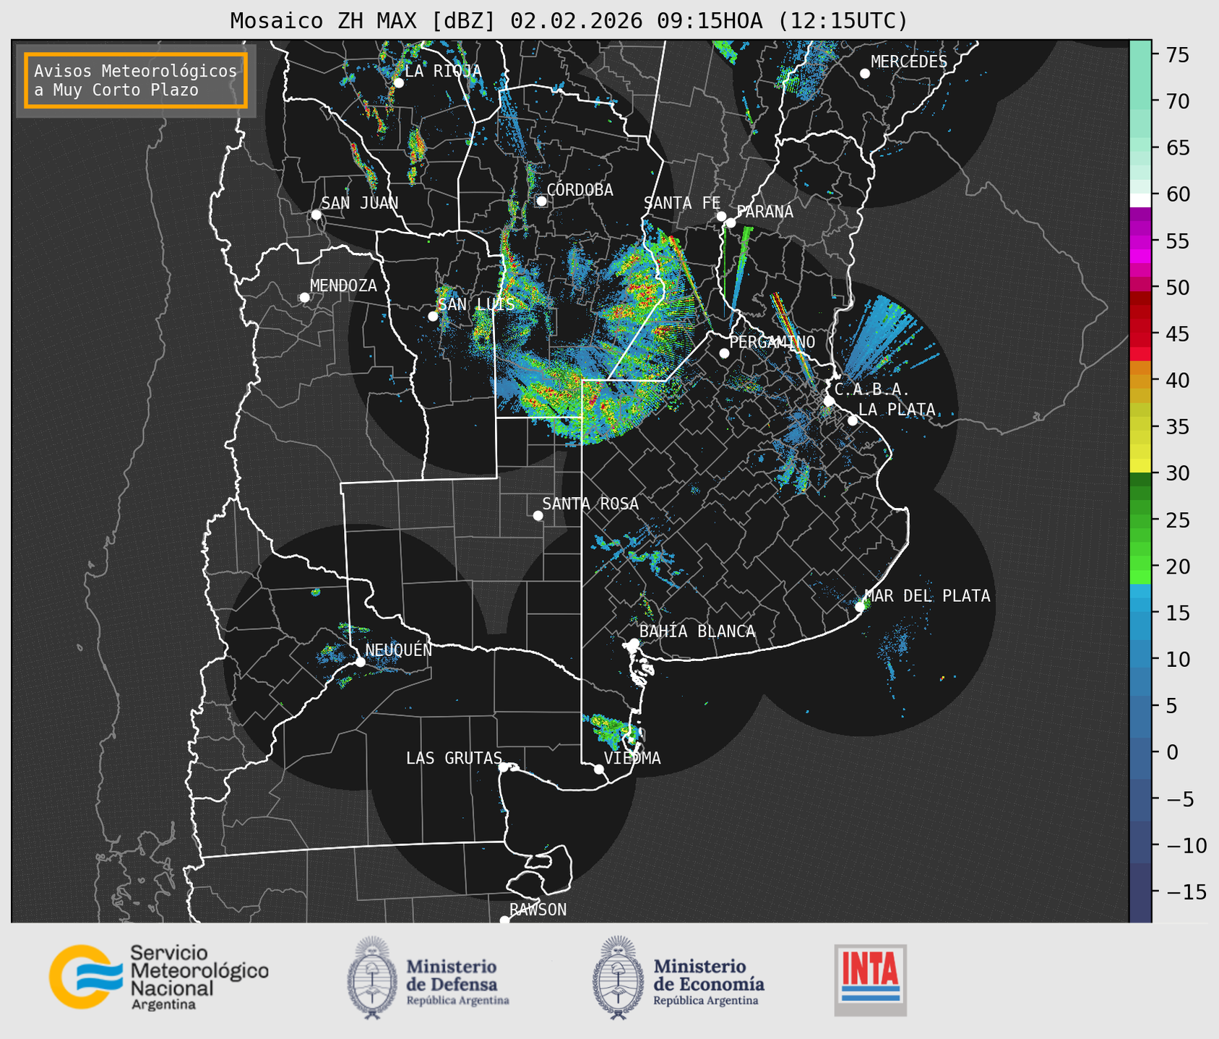Click the 40 tick label on colorbar

click(1178, 380)
